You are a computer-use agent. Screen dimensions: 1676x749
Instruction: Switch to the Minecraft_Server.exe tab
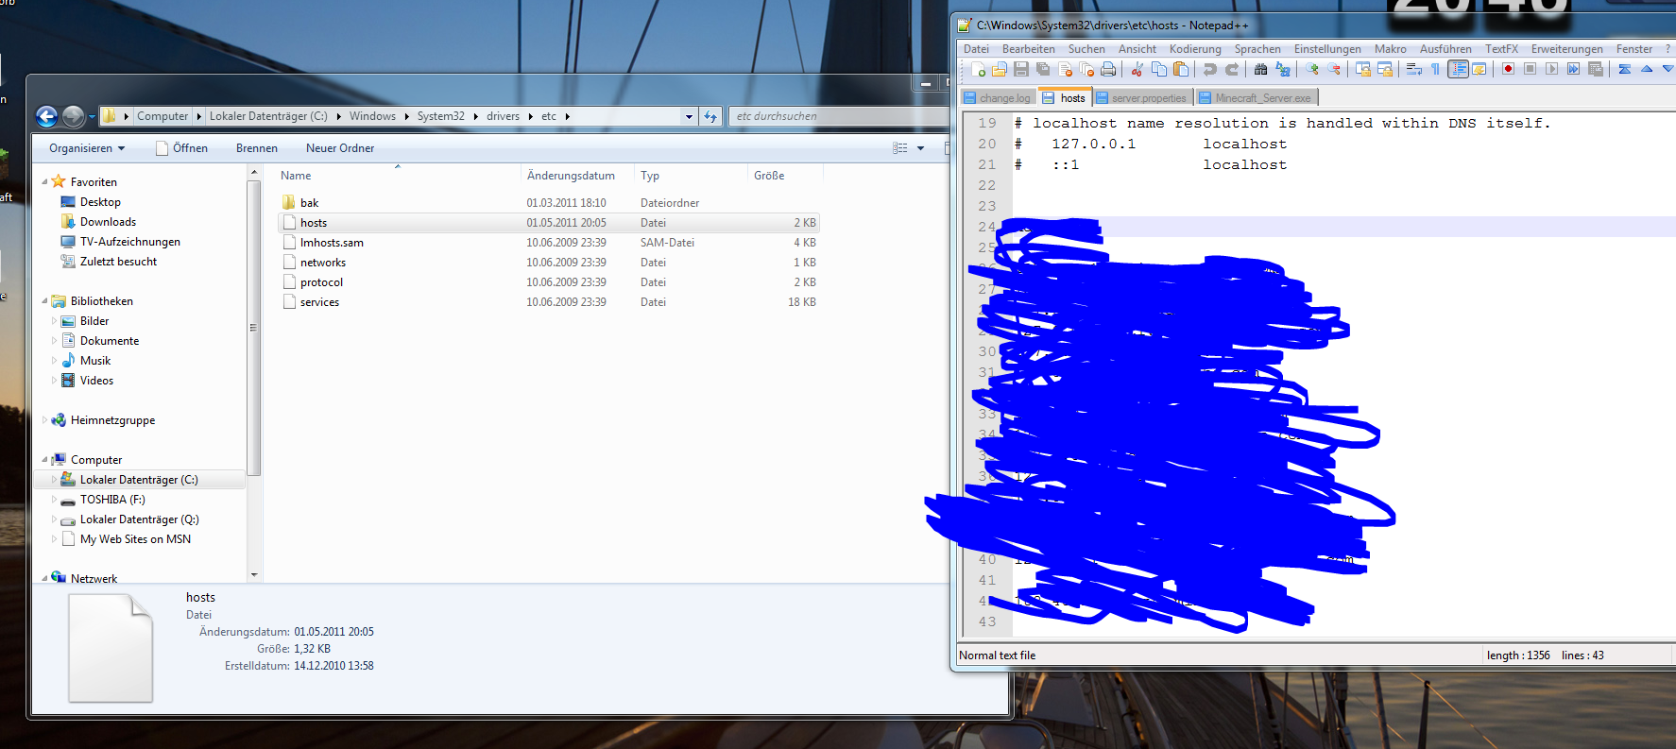(1256, 97)
